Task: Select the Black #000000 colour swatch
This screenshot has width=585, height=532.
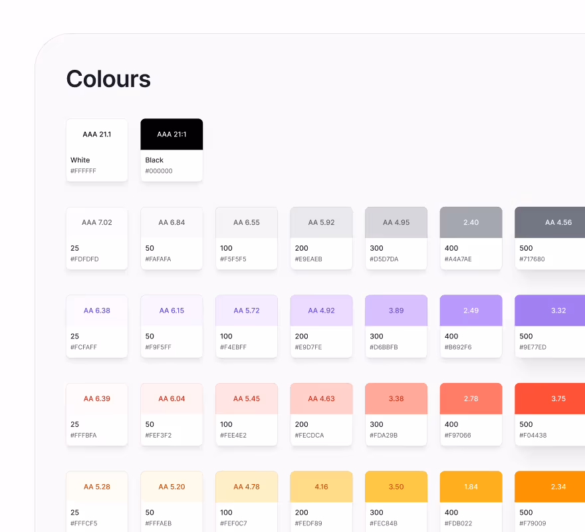Action: 172,150
